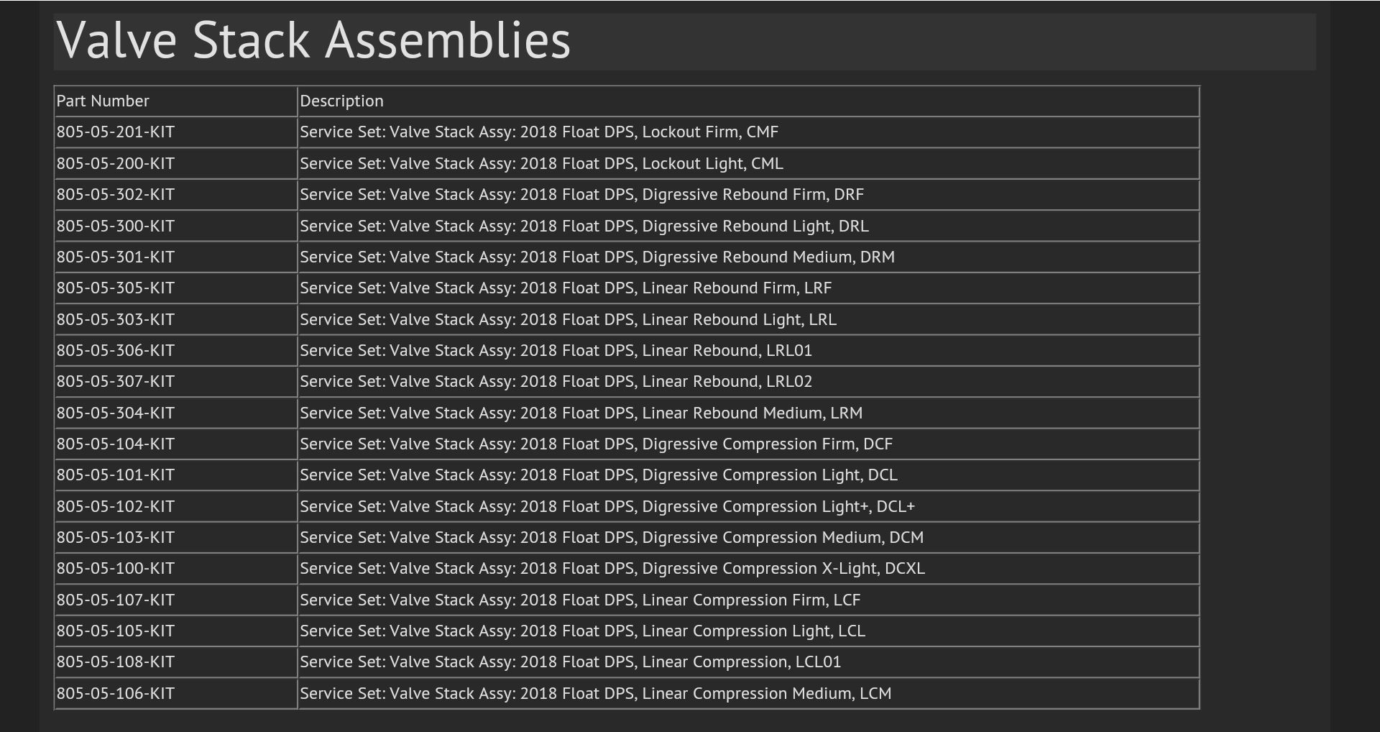
Task: Select part number 805-05-201-KIT
Action: coord(116,132)
